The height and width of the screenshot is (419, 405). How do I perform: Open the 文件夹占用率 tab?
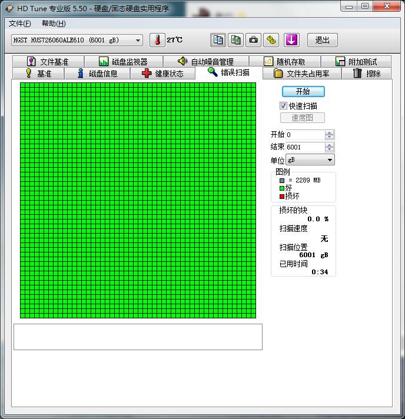click(302, 74)
